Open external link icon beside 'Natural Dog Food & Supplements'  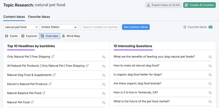(54, 75)
